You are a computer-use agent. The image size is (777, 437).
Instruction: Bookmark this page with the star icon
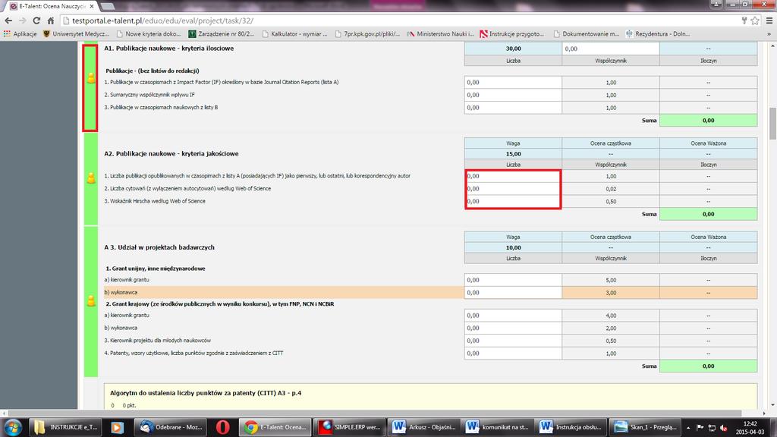[x=755, y=20]
